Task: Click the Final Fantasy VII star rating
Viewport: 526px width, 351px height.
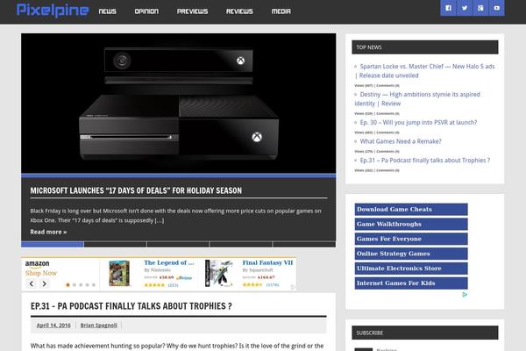Action: (252, 285)
